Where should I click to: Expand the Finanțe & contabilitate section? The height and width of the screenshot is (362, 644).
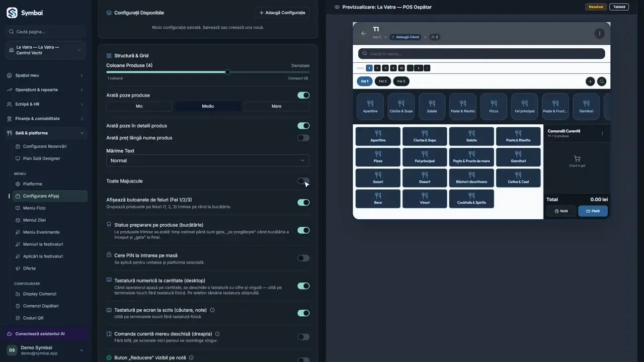(45, 119)
